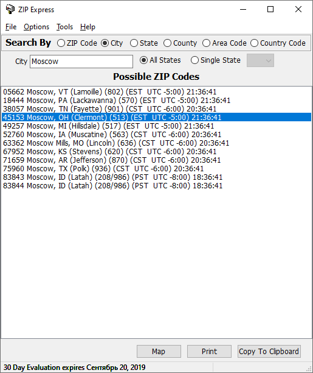Select row 83843 Moscow, ID
313x373 pixels.
[x=156, y=177]
